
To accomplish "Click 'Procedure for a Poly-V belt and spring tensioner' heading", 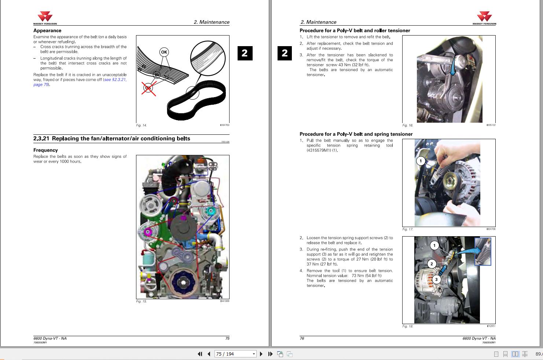I will click(x=356, y=134).
